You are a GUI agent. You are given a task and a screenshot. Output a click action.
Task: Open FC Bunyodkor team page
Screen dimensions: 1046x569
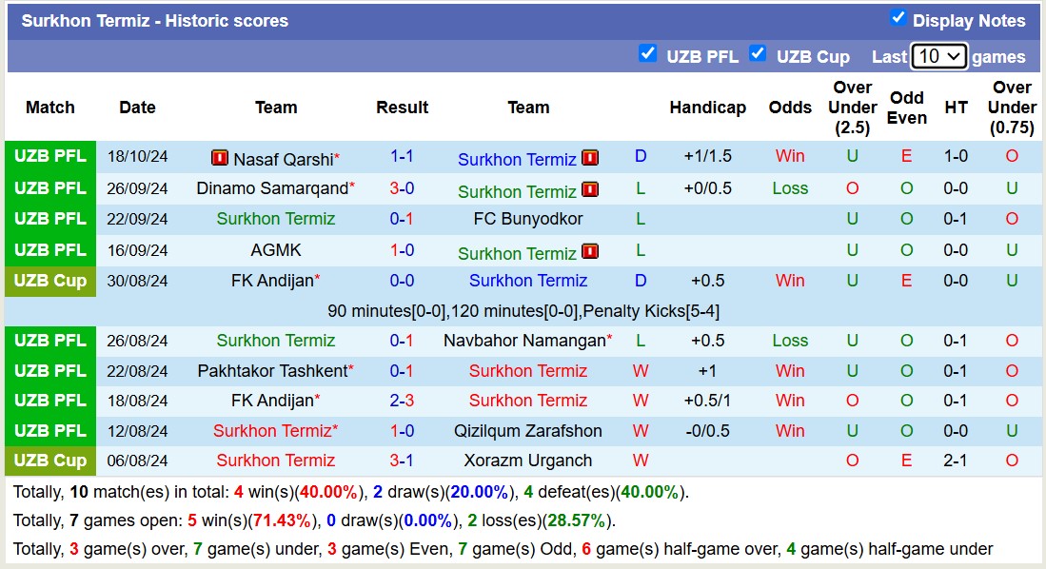click(x=528, y=219)
